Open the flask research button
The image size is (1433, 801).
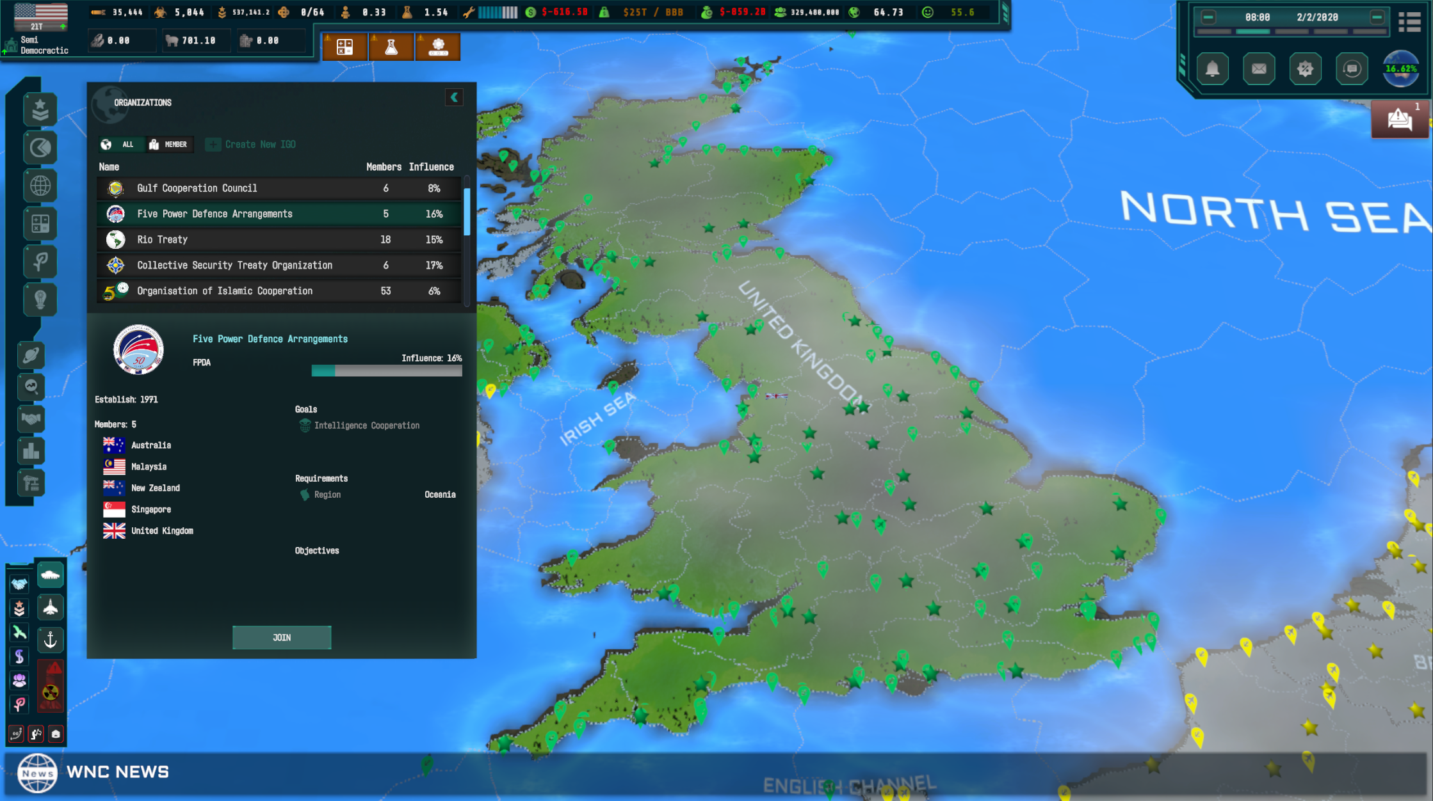click(391, 47)
